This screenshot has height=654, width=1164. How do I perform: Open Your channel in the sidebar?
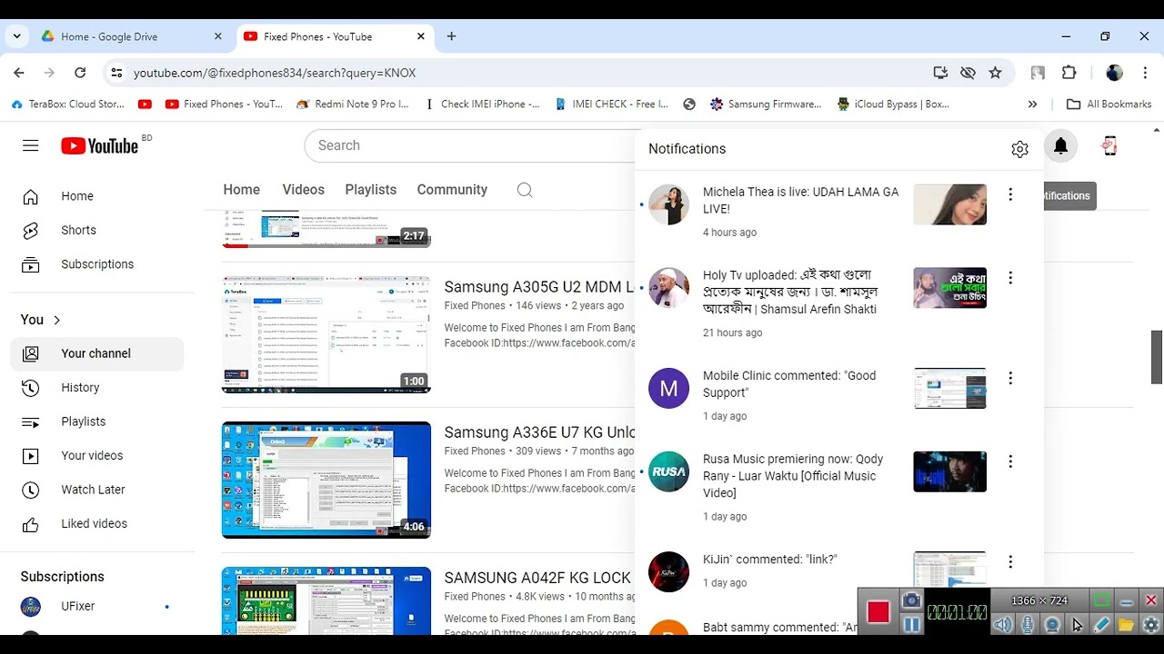97,353
